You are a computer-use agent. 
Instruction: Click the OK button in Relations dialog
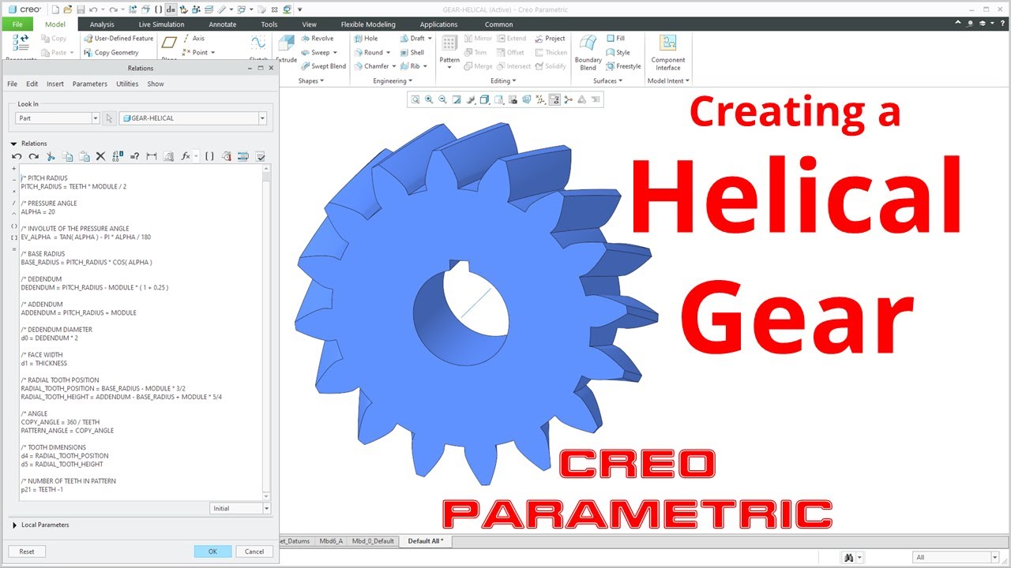point(212,551)
